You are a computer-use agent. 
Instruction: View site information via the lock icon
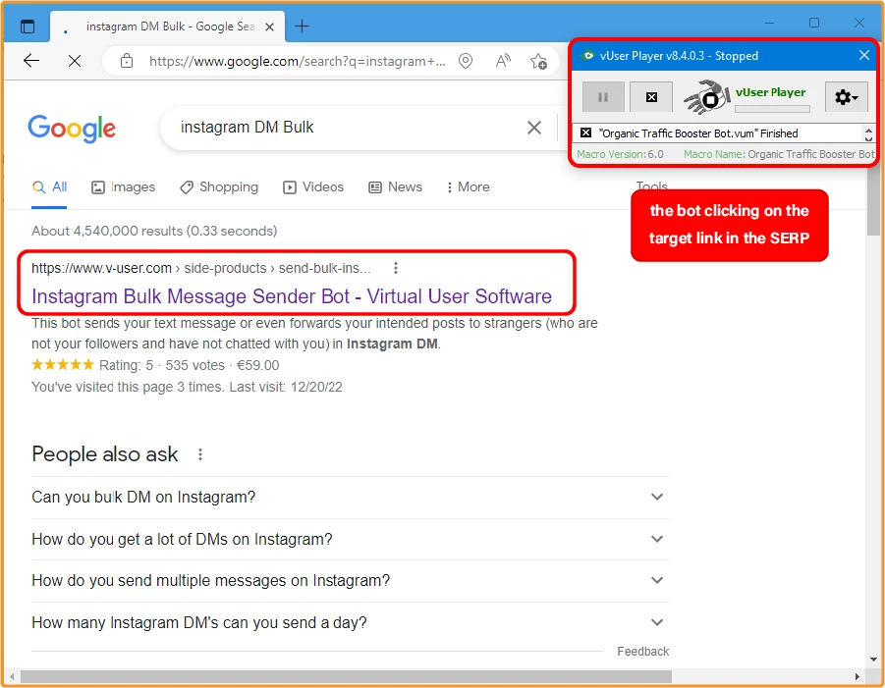point(127,61)
